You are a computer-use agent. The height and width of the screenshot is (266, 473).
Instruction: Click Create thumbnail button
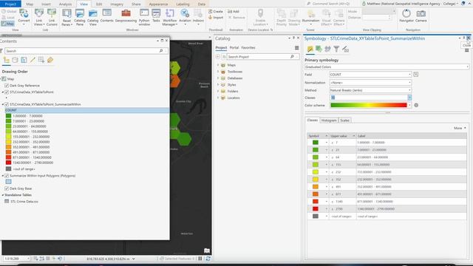(x=216, y=12)
